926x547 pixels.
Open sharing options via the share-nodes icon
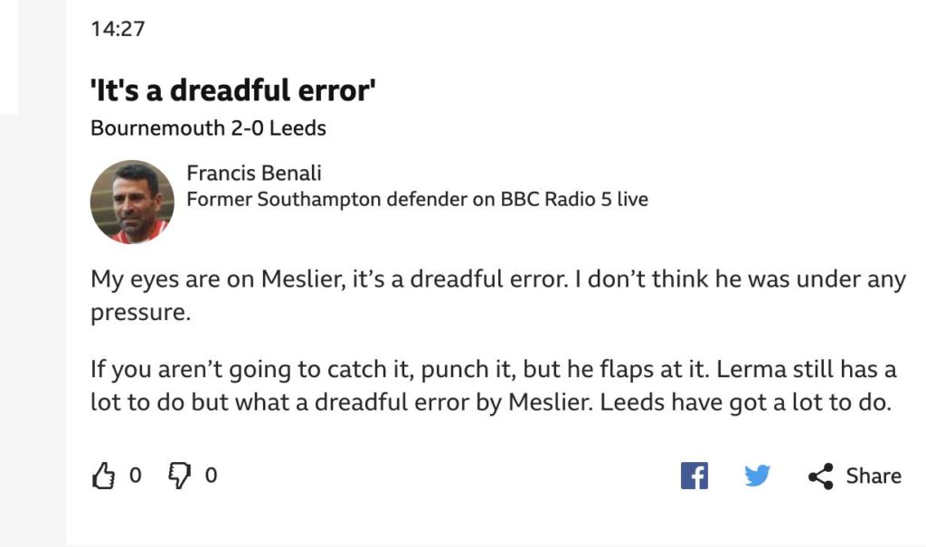(820, 476)
